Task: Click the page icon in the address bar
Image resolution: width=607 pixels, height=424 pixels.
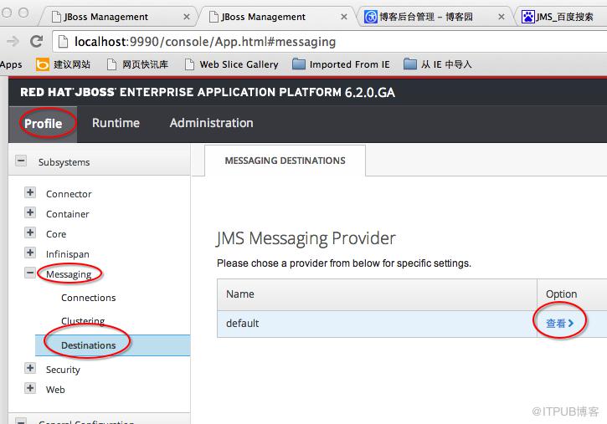Action: click(x=63, y=41)
